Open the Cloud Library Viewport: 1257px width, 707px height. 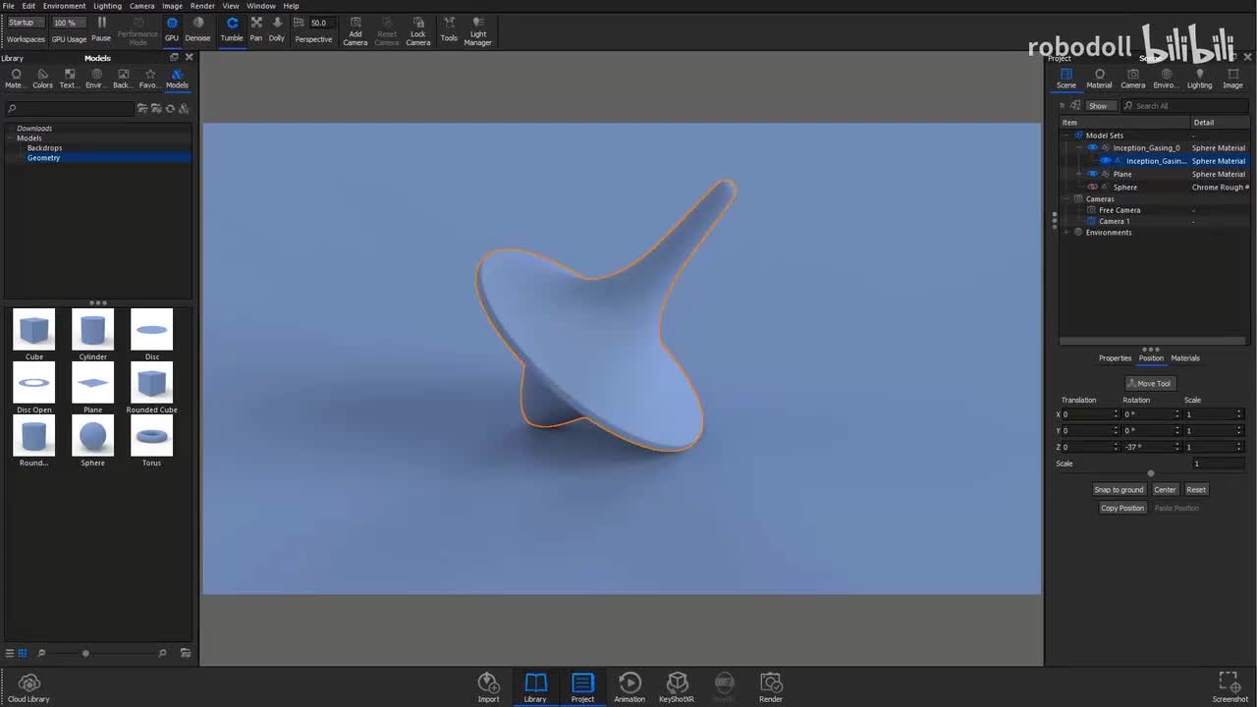tap(28, 687)
